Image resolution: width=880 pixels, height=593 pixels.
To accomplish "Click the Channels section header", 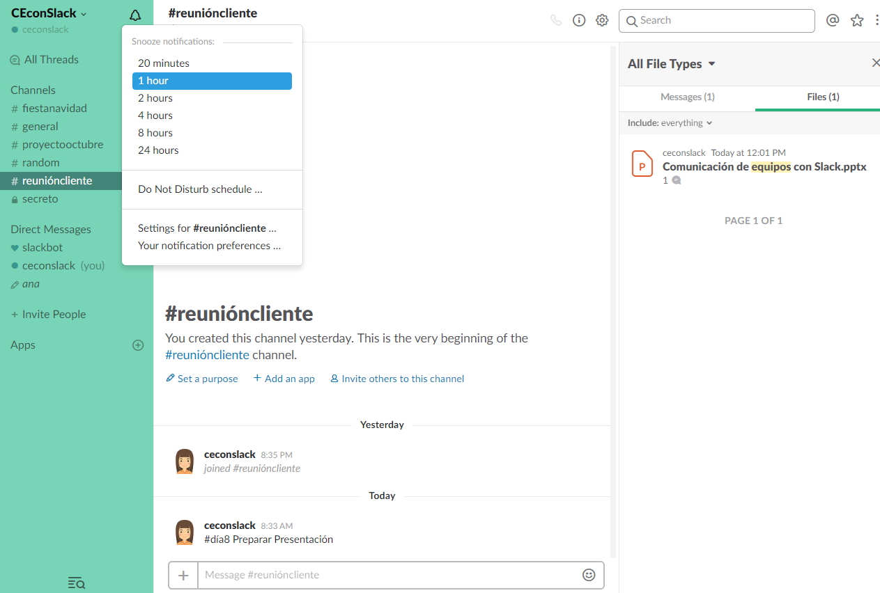I will pos(33,90).
